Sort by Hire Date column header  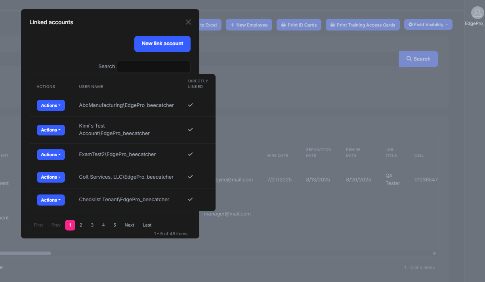click(x=278, y=156)
